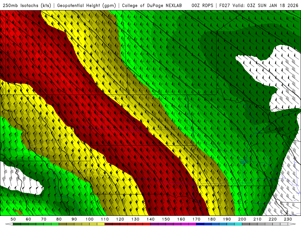
Task: Click the 120 knot legend label
Action: pos(120,219)
